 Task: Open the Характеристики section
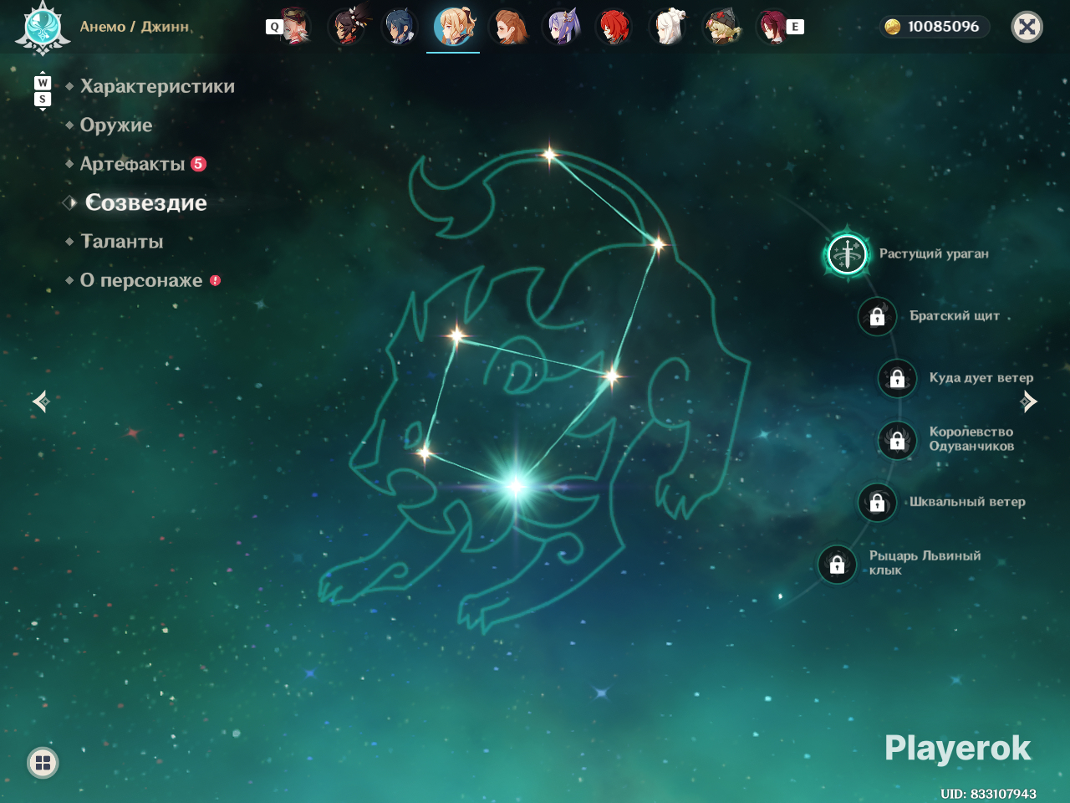pos(157,86)
